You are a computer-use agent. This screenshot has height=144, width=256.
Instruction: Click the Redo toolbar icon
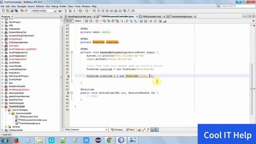26,11
